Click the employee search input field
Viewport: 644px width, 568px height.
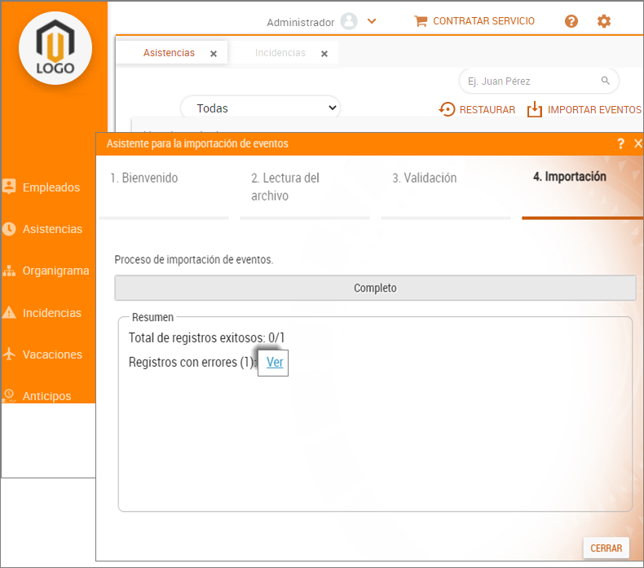pos(528,81)
